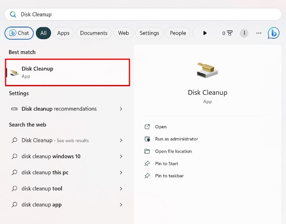Viewport: 286px width, 224px height.
Task: Expand the 'disk cleanup app' chevron
Action: (121, 204)
